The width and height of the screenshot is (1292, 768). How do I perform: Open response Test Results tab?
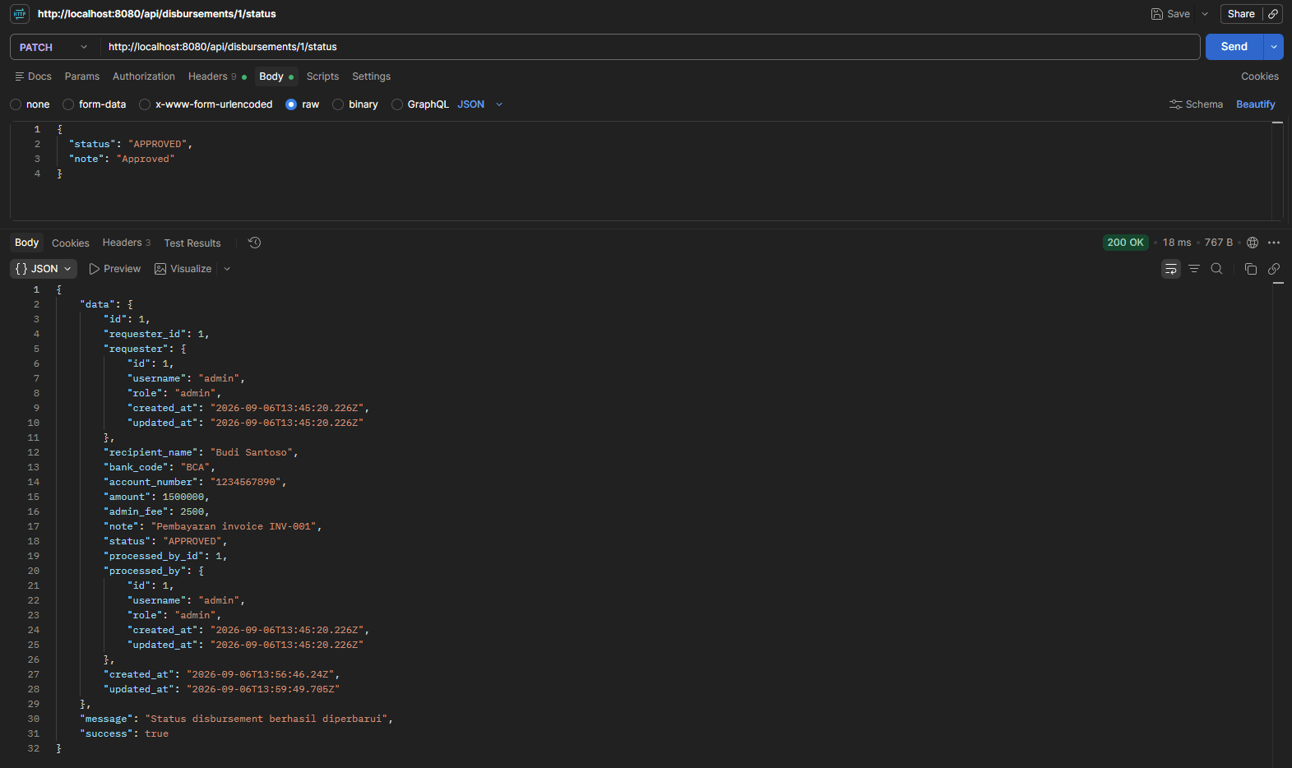192,243
